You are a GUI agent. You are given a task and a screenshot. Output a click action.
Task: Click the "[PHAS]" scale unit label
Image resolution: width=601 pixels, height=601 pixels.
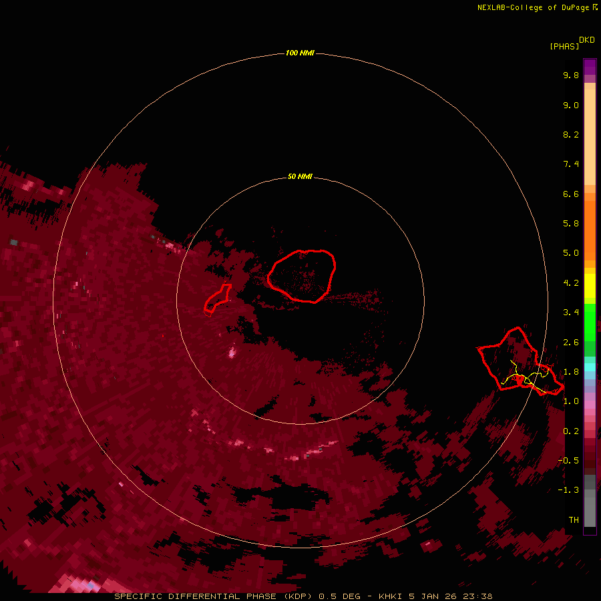point(564,46)
